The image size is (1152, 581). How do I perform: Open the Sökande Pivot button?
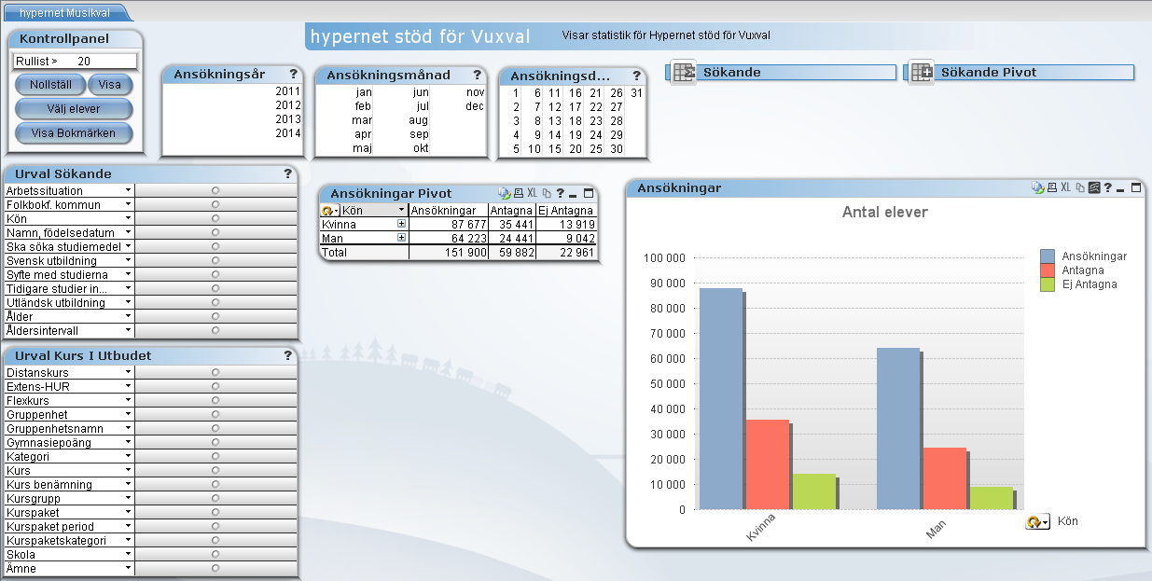(1020, 72)
